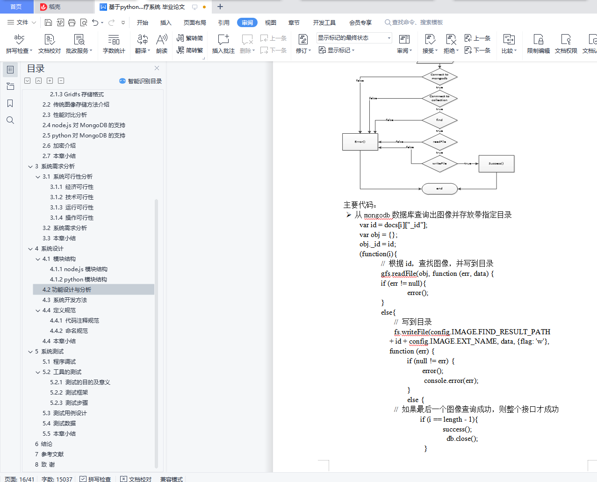Collapse the 5.2 工具的测试 node

[x=38, y=372]
